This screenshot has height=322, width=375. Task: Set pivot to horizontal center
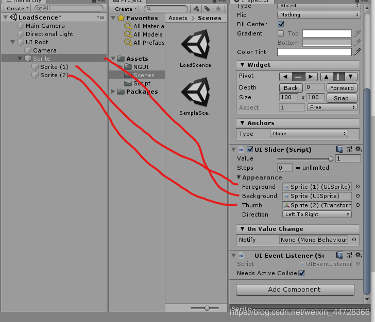[298, 77]
